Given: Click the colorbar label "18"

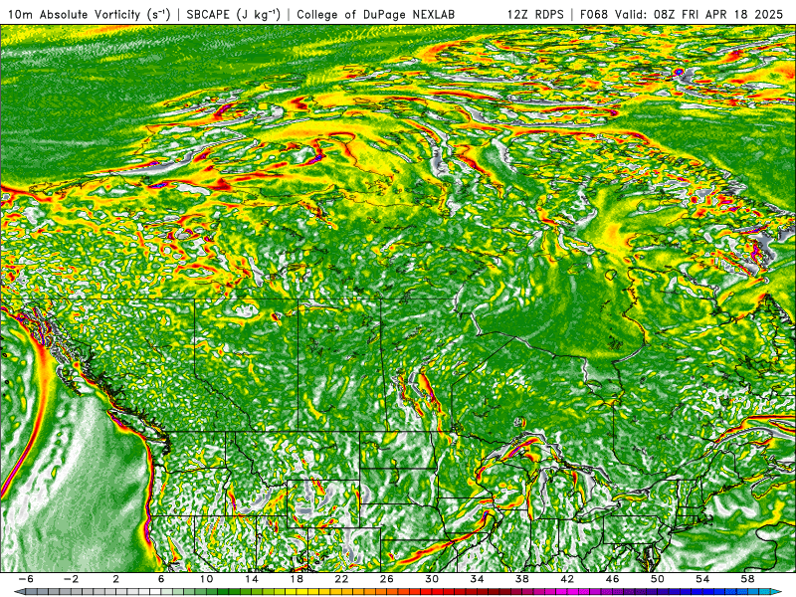Looking at the screenshot, I should click(x=297, y=579).
